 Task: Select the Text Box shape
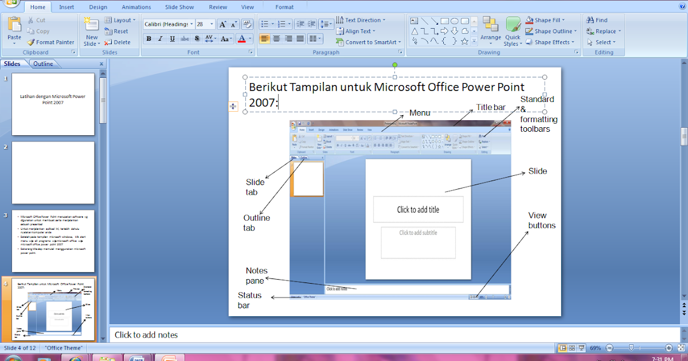click(415, 21)
